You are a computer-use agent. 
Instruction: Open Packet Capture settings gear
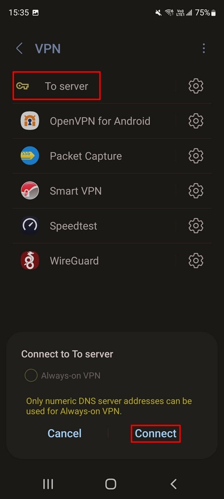pyautogui.click(x=196, y=156)
